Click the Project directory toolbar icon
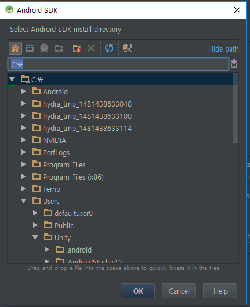 (44, 48)
